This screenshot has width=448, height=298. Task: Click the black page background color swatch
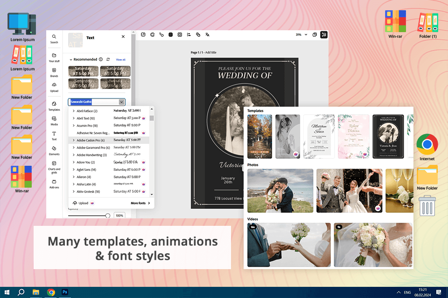[x=171, y=34]
